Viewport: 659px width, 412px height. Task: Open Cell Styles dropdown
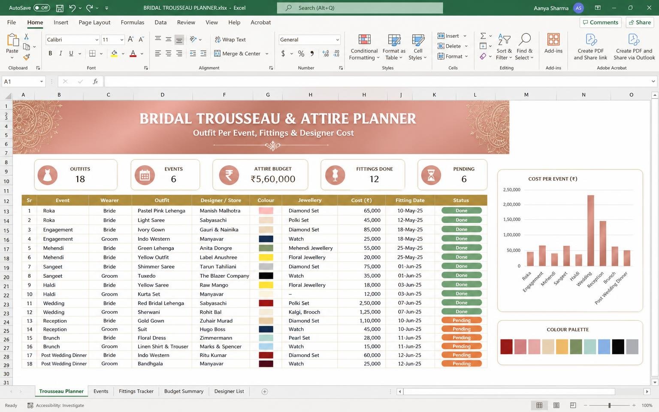pyautogui.click(x=418, y=47)
